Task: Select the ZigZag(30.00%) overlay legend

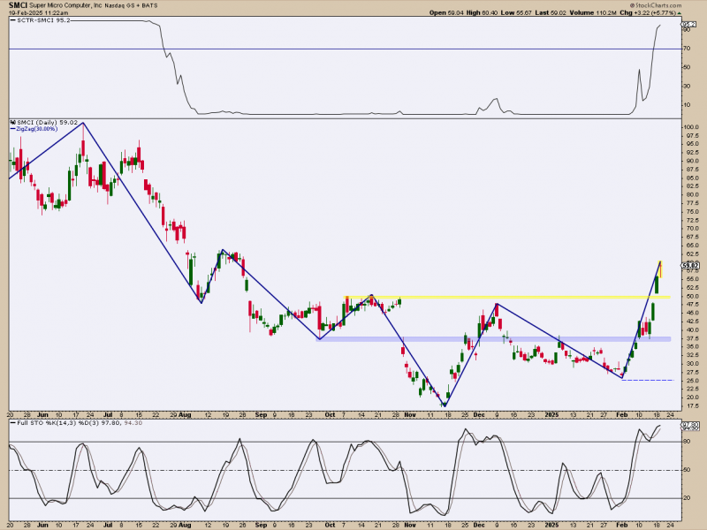Action: coord(34,129)
